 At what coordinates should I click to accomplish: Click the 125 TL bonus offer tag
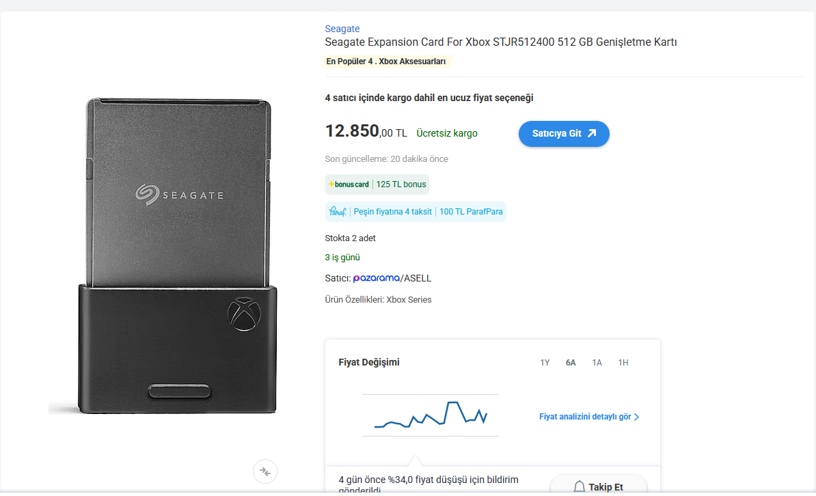(401, 184)
